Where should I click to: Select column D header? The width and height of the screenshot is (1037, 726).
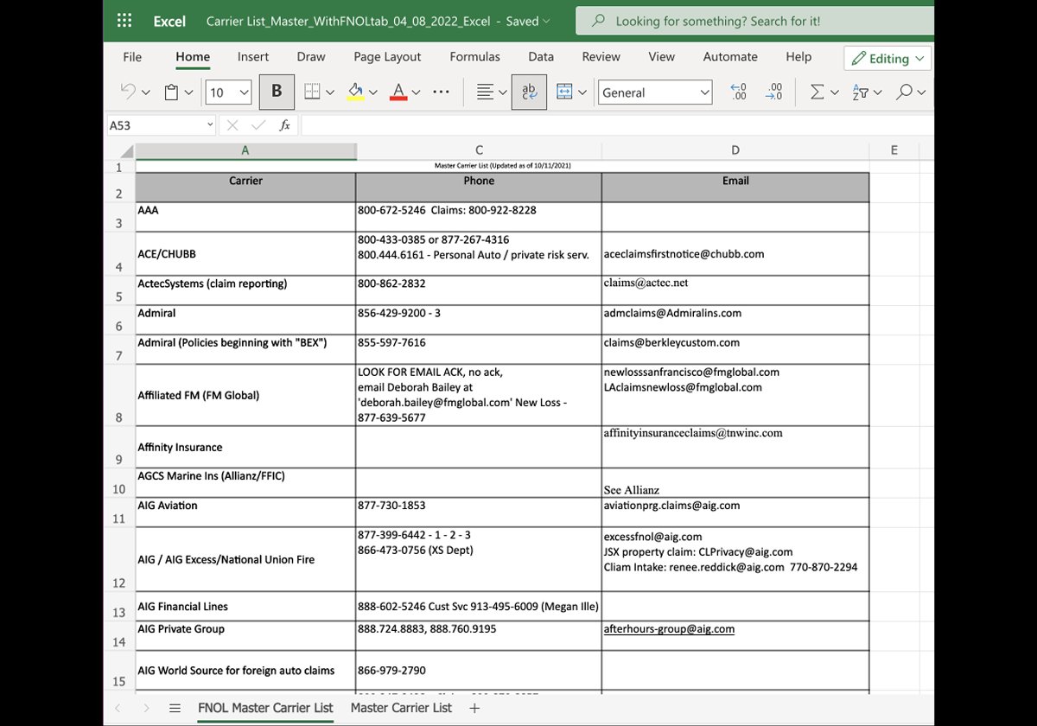pos(735,150)
